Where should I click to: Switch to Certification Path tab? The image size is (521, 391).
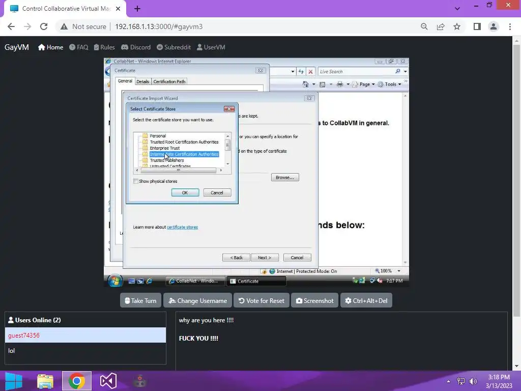169,81
